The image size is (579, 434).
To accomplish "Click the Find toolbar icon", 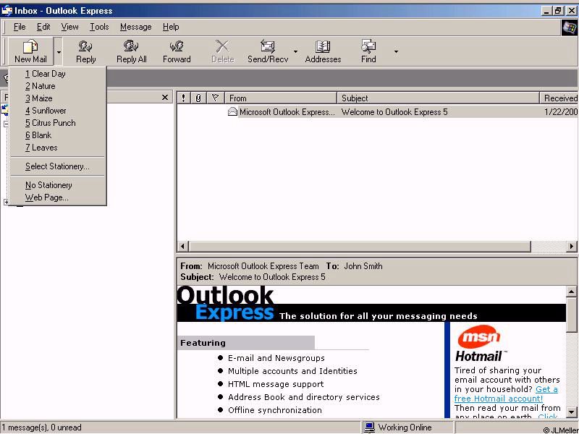I will [368, 48].
